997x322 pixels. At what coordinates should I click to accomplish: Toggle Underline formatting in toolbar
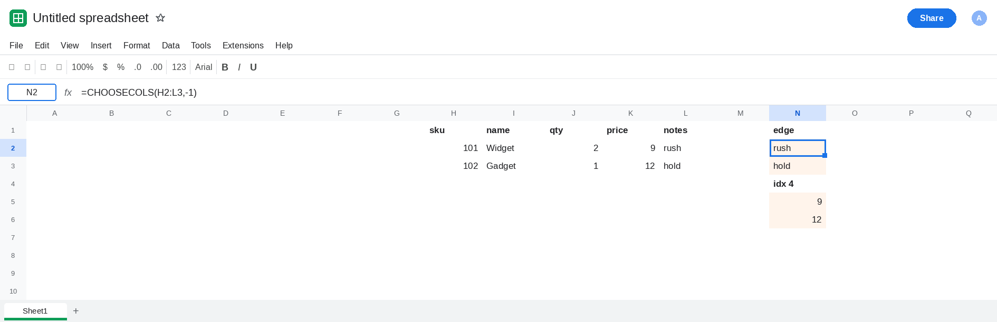pyautogui.click(x=253, y=67)
